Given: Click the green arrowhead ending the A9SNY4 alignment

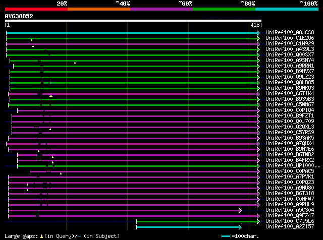Looking at the screenshot, I should (258, 61).
